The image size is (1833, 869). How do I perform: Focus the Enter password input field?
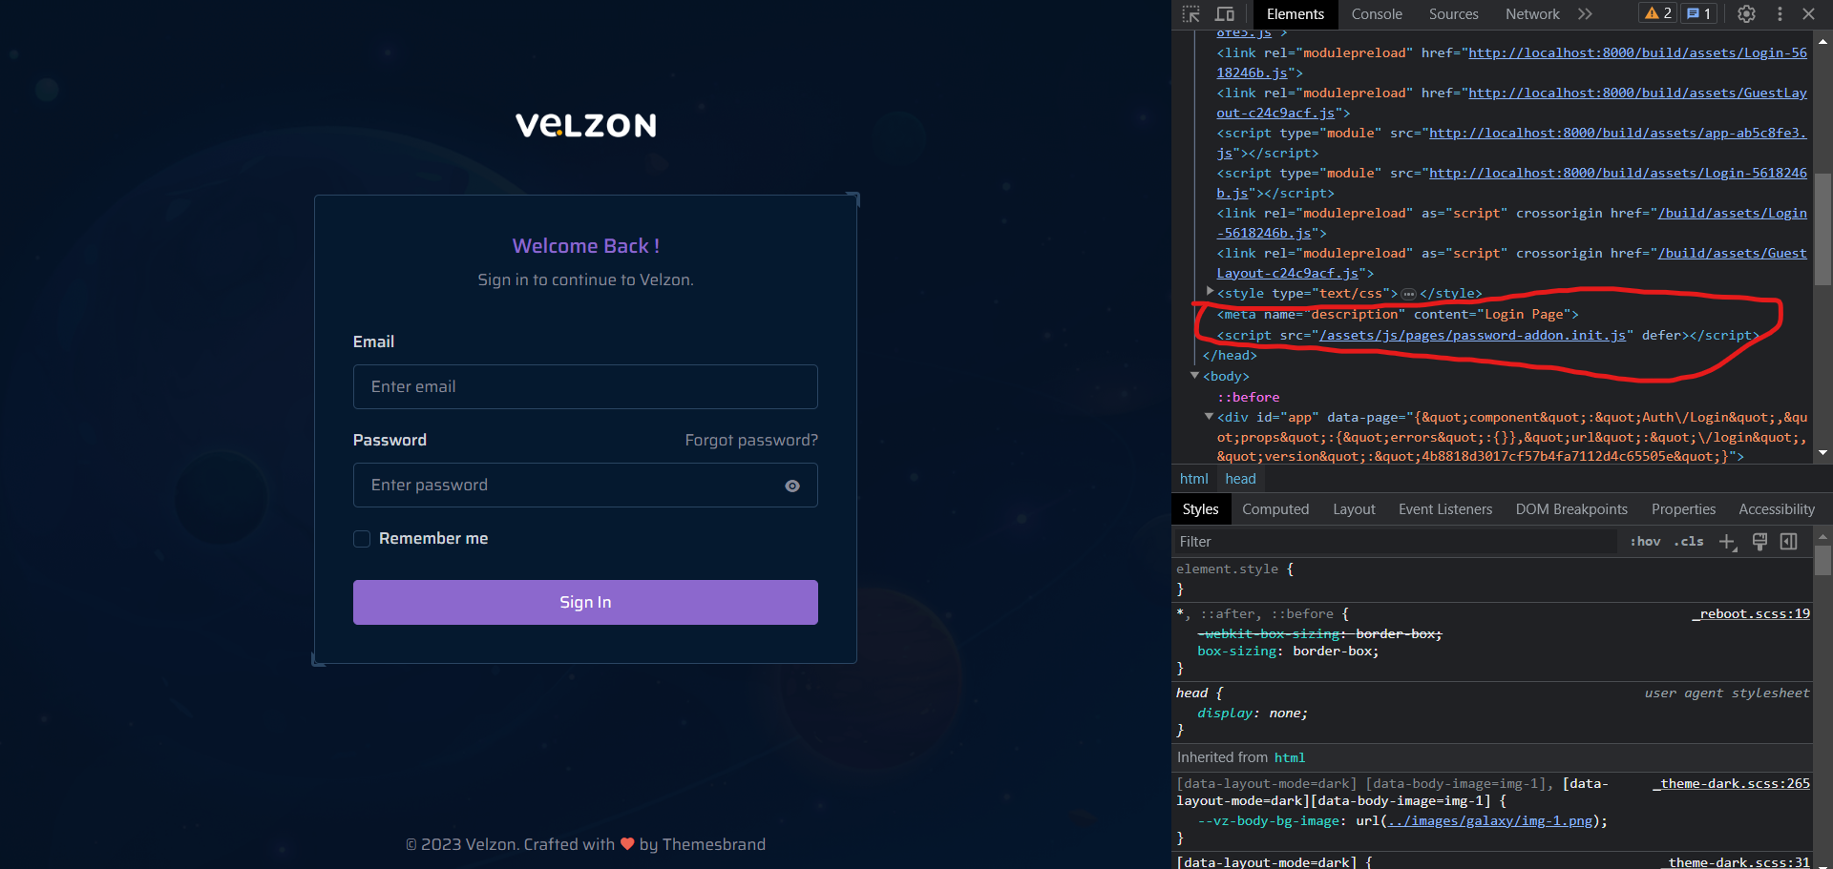point(585,485)
